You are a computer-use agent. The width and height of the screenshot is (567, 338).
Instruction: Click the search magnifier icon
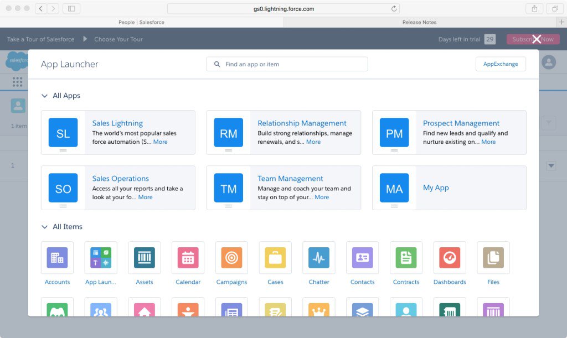tap(217, 64)
